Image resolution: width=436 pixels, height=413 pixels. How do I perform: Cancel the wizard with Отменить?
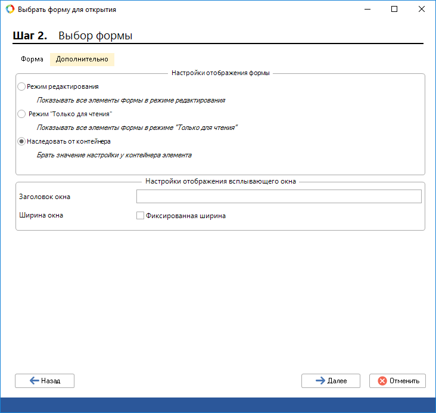397,381
